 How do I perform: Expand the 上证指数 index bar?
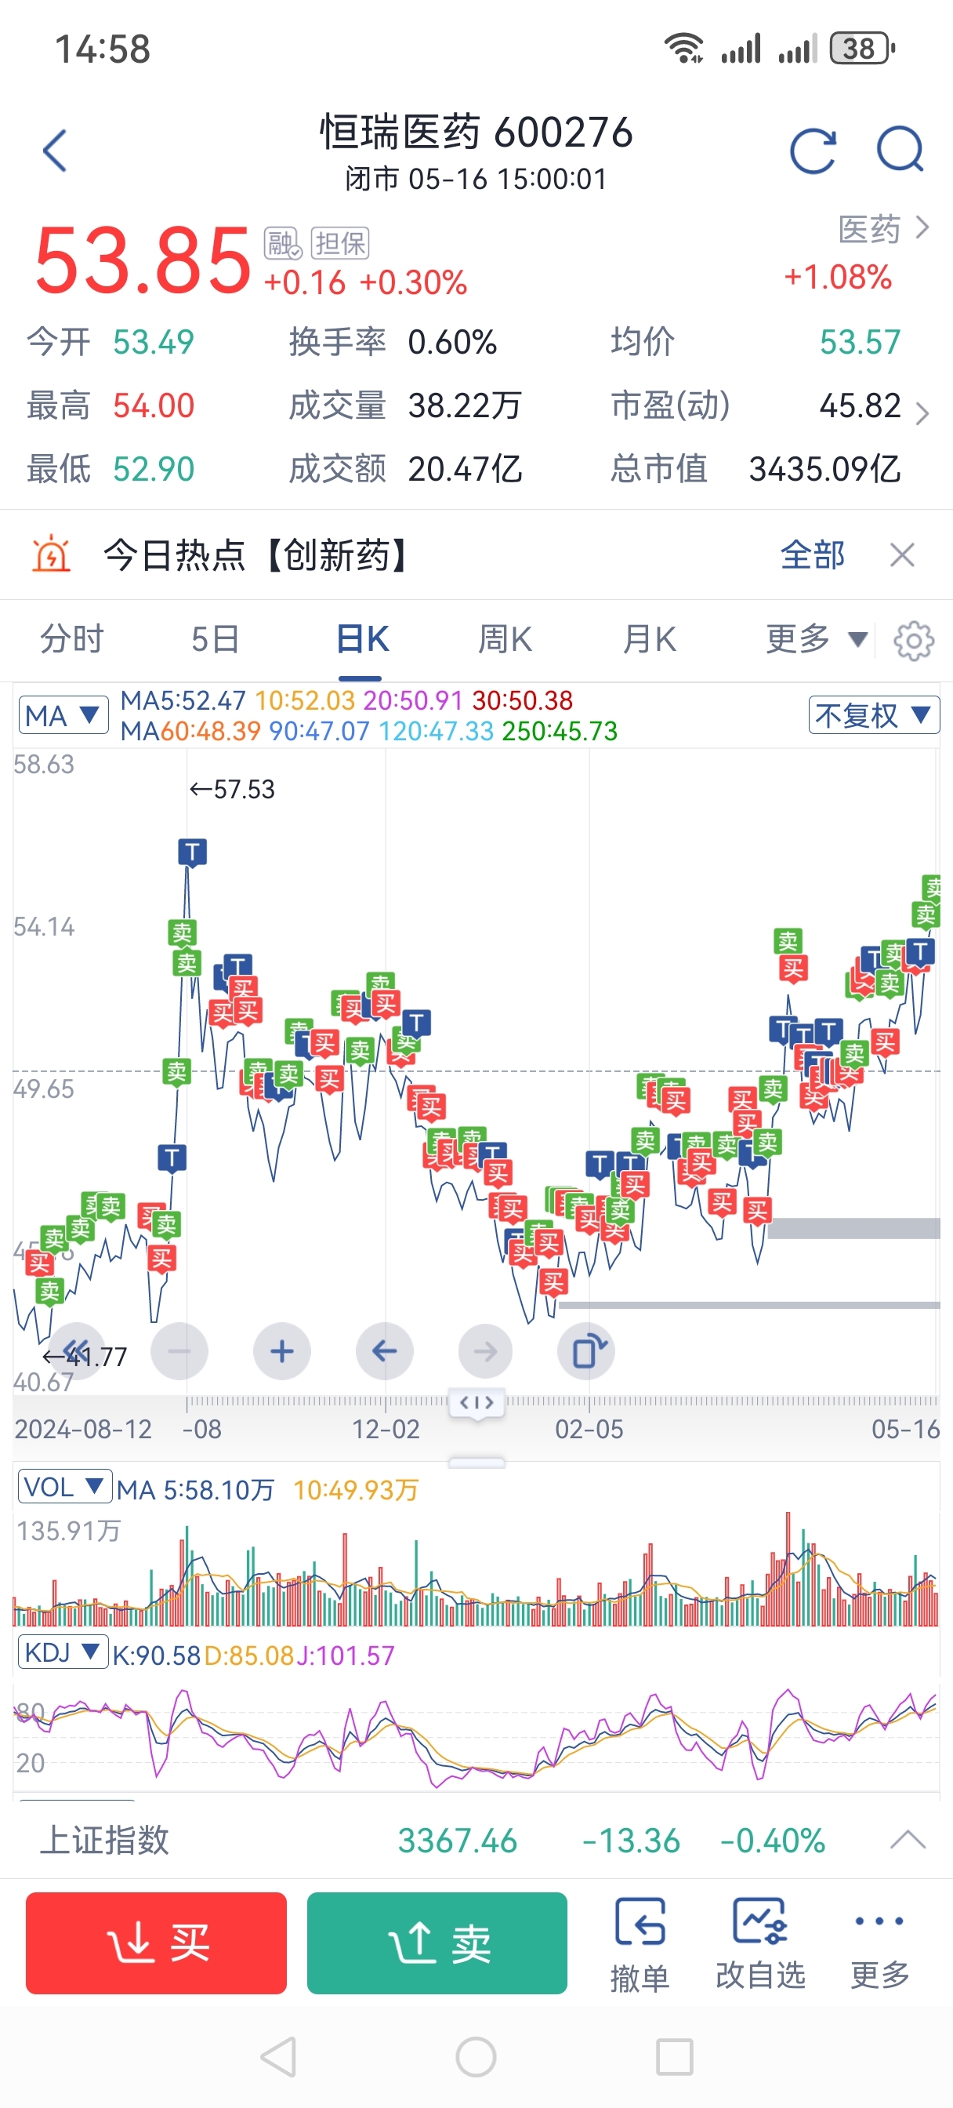pyautogui.click(x=908, y=1841)
